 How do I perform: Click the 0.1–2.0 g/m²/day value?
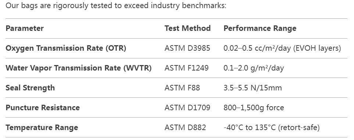[254, 68]
